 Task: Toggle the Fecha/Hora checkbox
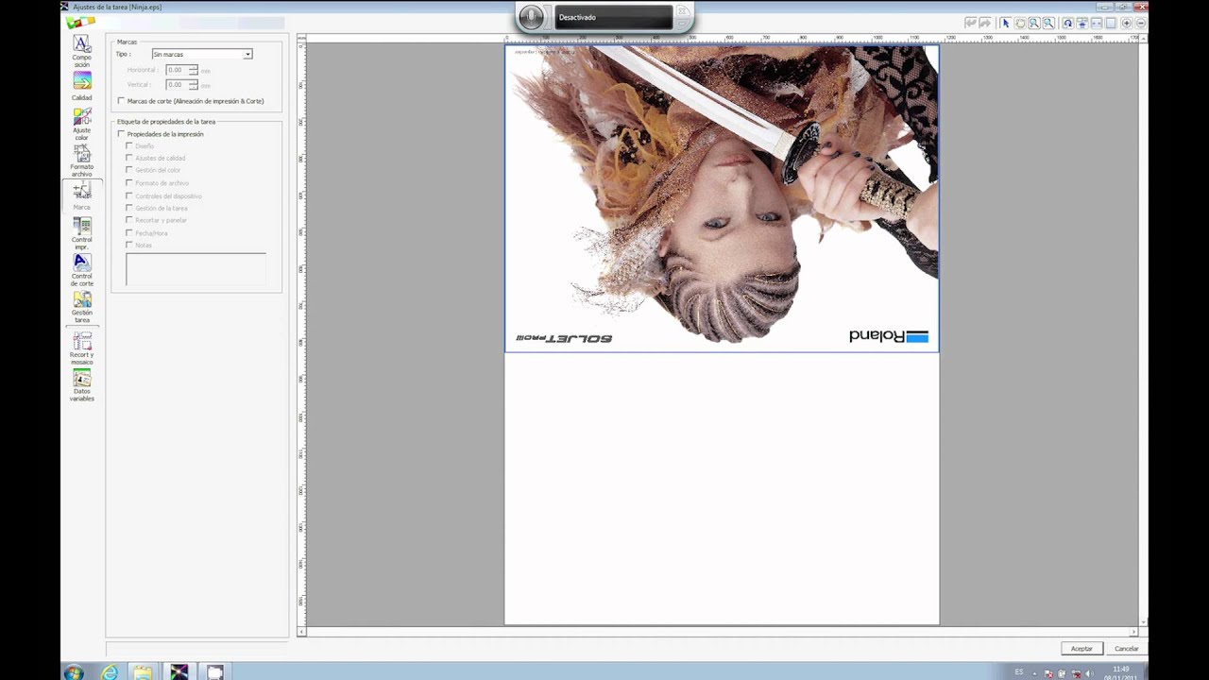pos(129,232)
